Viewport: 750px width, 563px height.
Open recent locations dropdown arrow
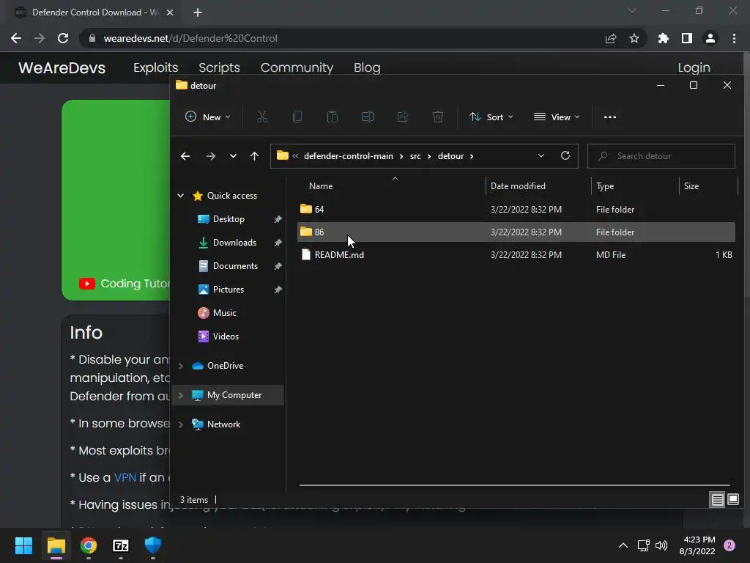pyautogui.click(x=233, y=156)
